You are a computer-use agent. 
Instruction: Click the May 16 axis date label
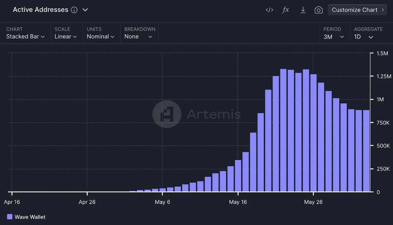point(238,202)
